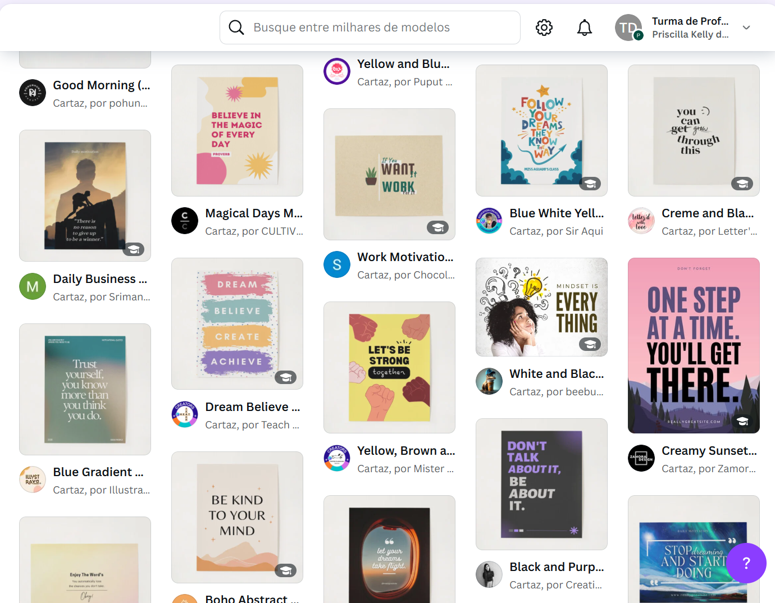
Task: Click the Work Motivatio... template title
Action: [405, 257]
